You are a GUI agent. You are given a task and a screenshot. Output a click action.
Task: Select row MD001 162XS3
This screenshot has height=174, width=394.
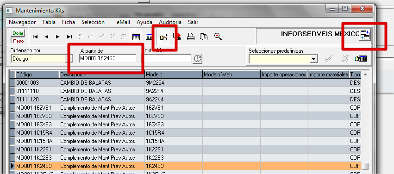point(185,124)
